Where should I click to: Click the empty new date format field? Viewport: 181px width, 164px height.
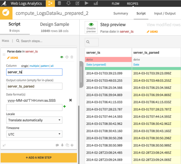coord(34,107)
